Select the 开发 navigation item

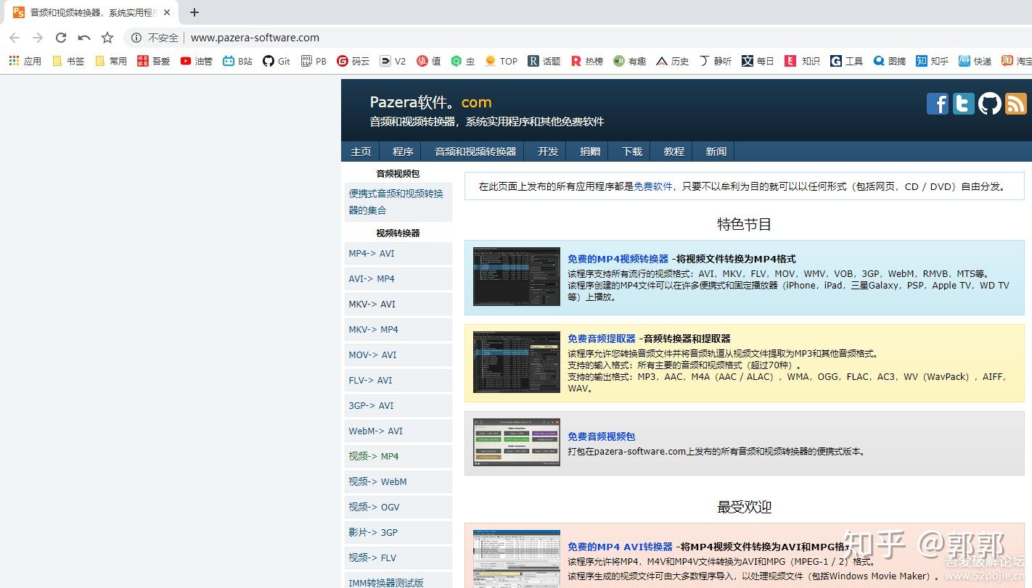click(548, 152)
